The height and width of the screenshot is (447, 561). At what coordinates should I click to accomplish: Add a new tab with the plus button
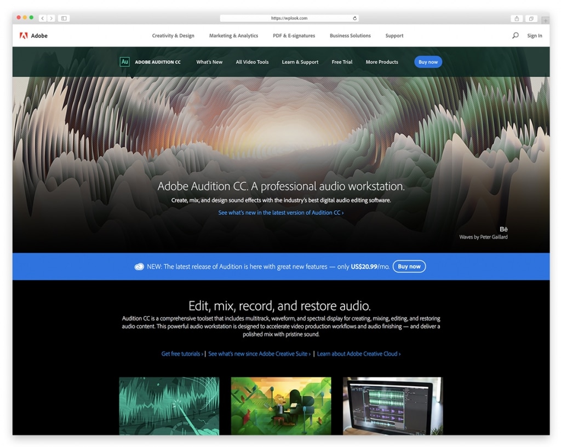pos(546,20)
